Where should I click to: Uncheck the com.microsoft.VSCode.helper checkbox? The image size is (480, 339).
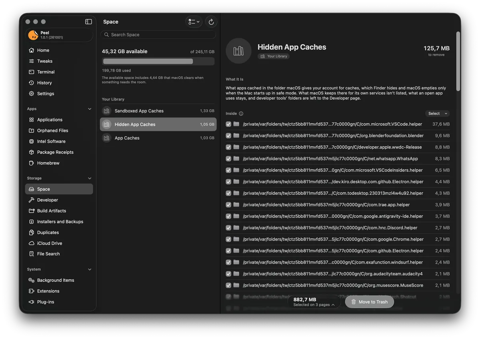[228, 124]
